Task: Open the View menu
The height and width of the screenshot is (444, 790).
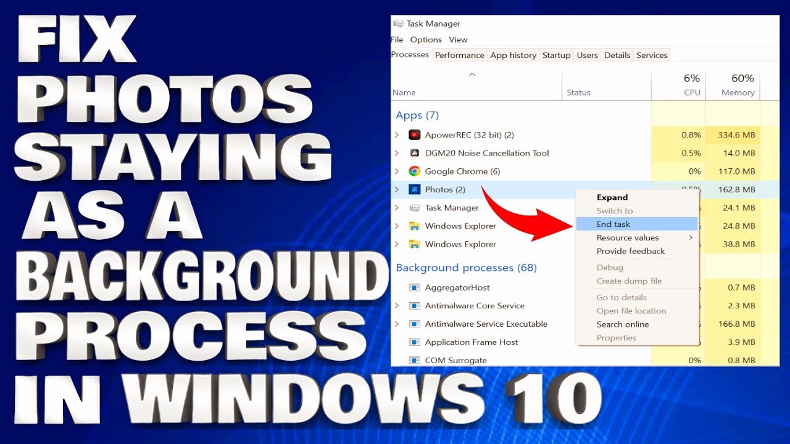Action: pyautogui.click(x=458, y=39)
